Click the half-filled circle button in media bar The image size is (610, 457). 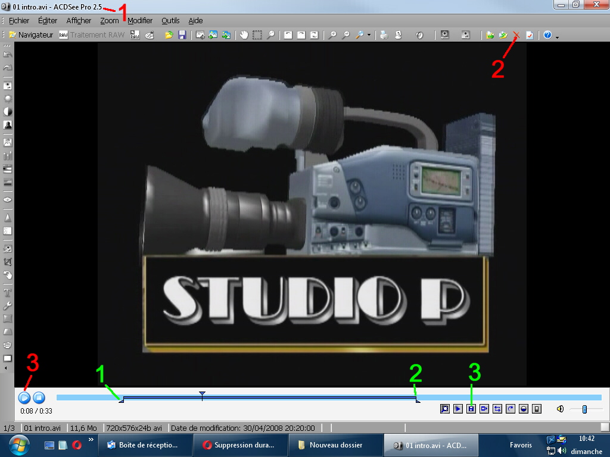pos(524,409)
